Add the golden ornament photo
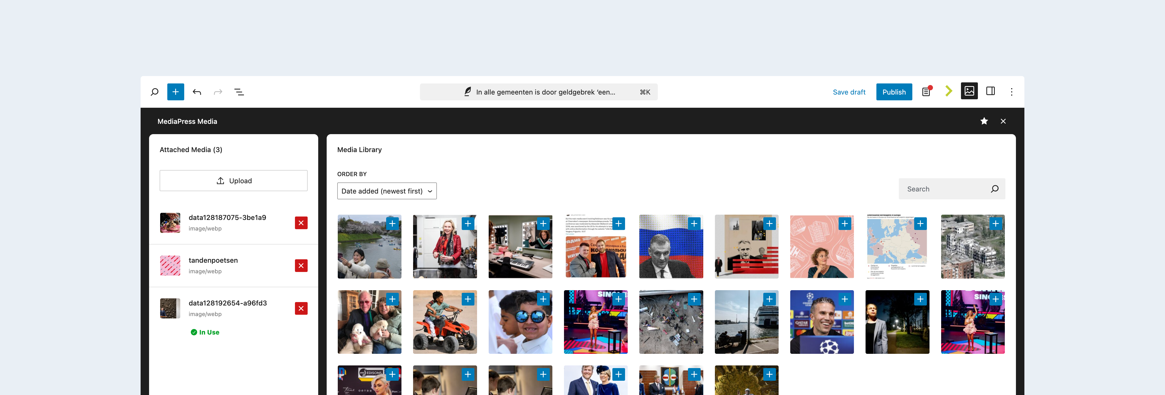 click(x=769, y=375)
